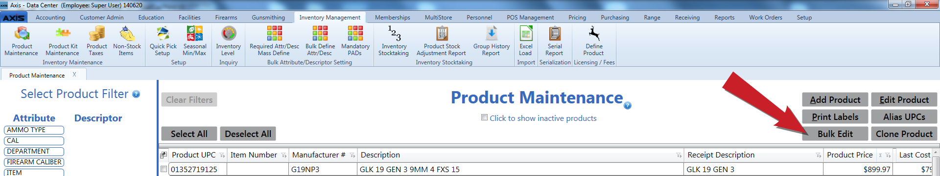Click the Add Product button
The height and width of the screenshot is (176, 940).
[x=835, y=99]
